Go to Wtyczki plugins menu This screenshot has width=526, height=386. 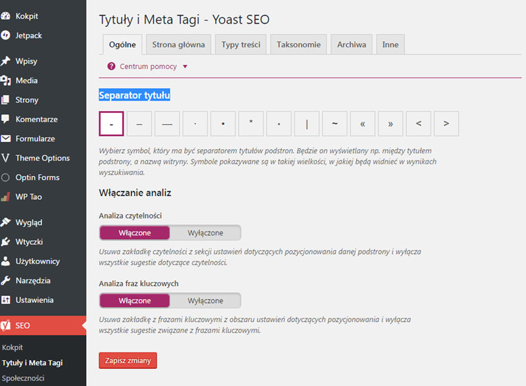point(29,242)
